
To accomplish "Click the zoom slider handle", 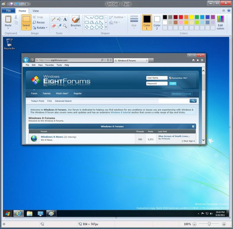I will click(209, 224).
